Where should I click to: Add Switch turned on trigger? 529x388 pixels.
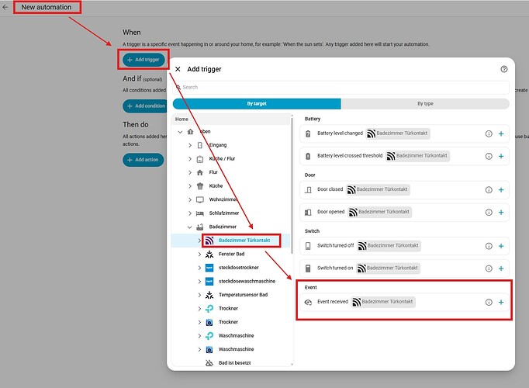pyautogui.click(x=501, y=268)
